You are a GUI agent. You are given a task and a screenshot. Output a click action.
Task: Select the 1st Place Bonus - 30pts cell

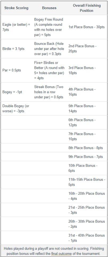coord(86,27)
